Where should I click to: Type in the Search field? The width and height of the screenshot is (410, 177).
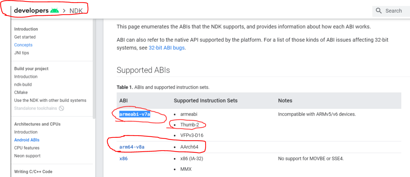coord(395,11)
